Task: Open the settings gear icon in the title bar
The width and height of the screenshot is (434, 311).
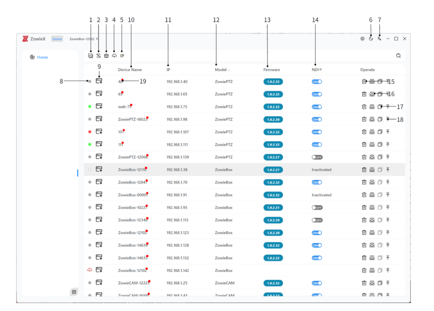Action: (x=362, y=39)
